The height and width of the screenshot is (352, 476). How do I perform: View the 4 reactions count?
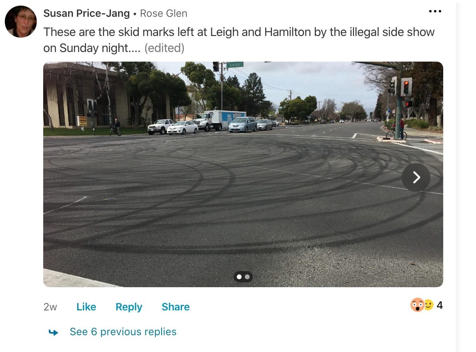(x=440, y=305)
